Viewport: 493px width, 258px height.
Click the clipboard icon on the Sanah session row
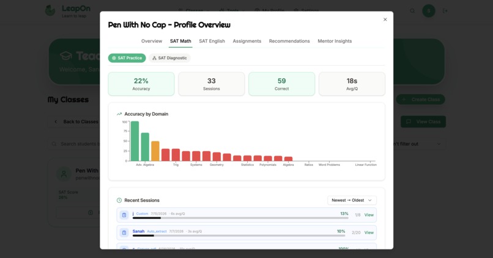click(124, 232)
